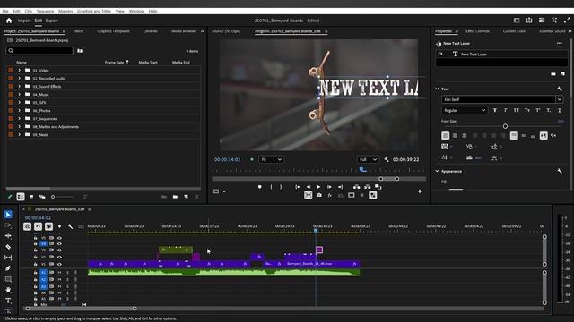The width and height of the screenshot is (574, 322).
Task: Click Appearance section wrench icon
Action: [560, 171]
